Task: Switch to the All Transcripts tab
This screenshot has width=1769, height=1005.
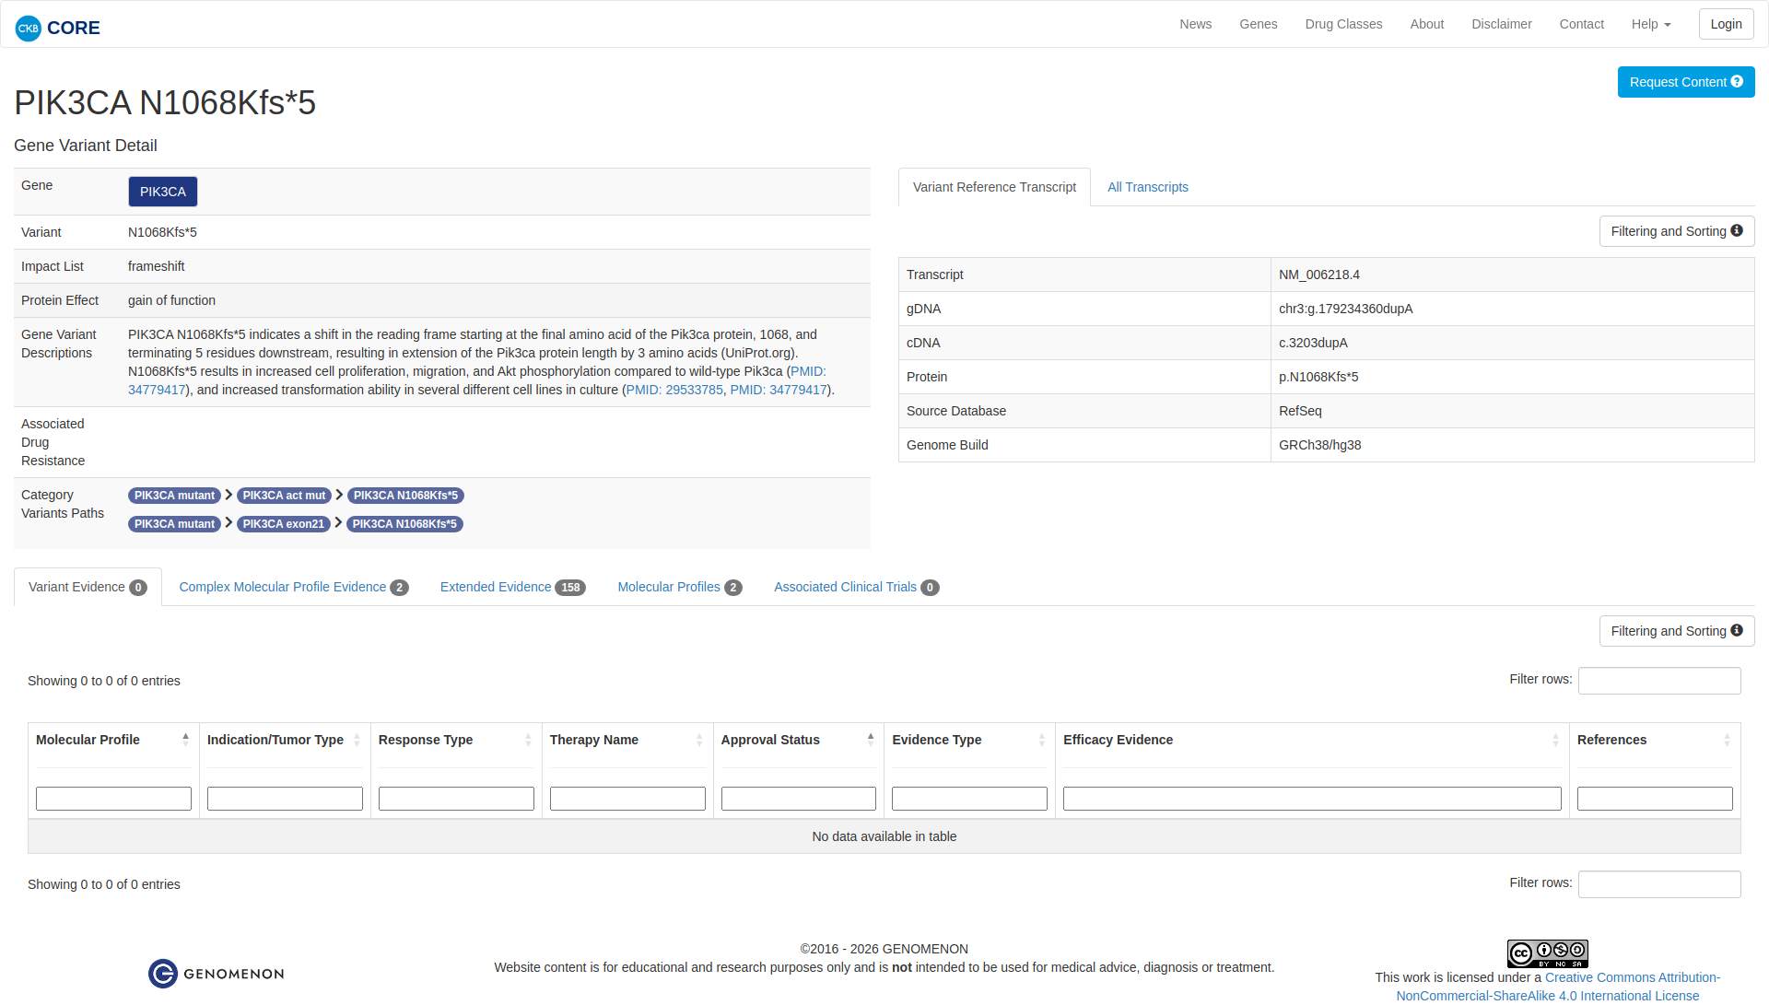Action: 1147,187
